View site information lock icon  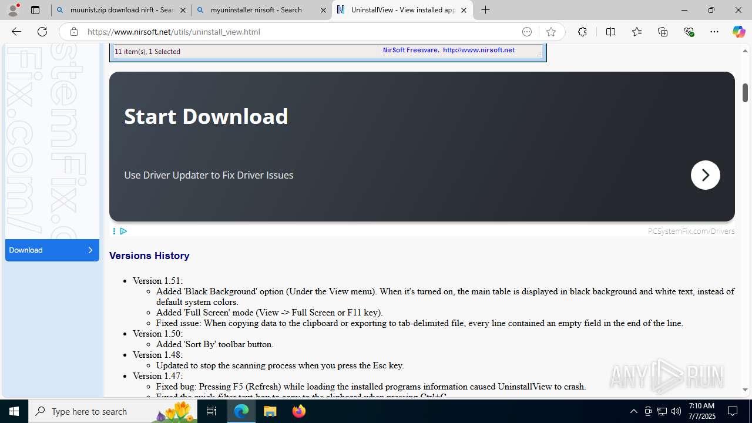(74, 32)
